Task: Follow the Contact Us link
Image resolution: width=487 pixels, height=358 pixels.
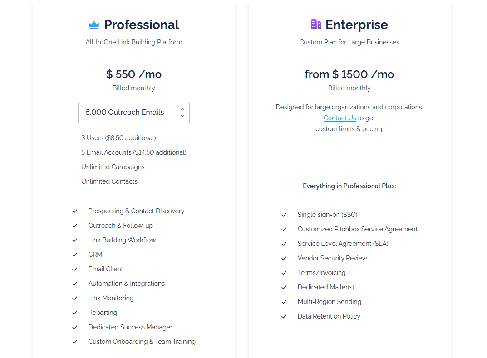Action: pyautogui.click(x=340, y=118)
